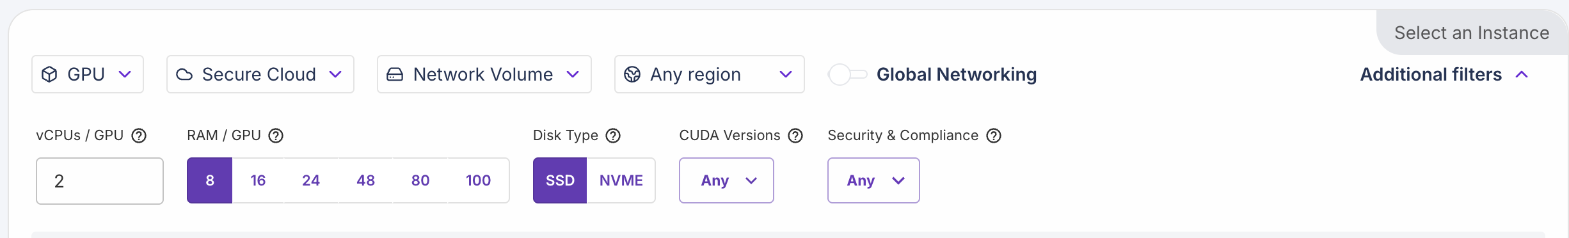Choose NVME disk type
The image size is (1569, 238).
[x=621, y=180]
